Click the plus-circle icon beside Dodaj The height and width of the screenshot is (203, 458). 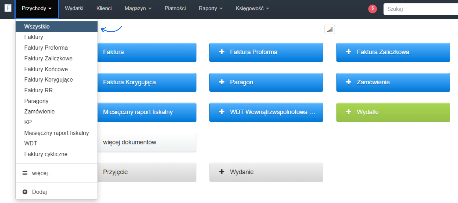tap(25, 192)
